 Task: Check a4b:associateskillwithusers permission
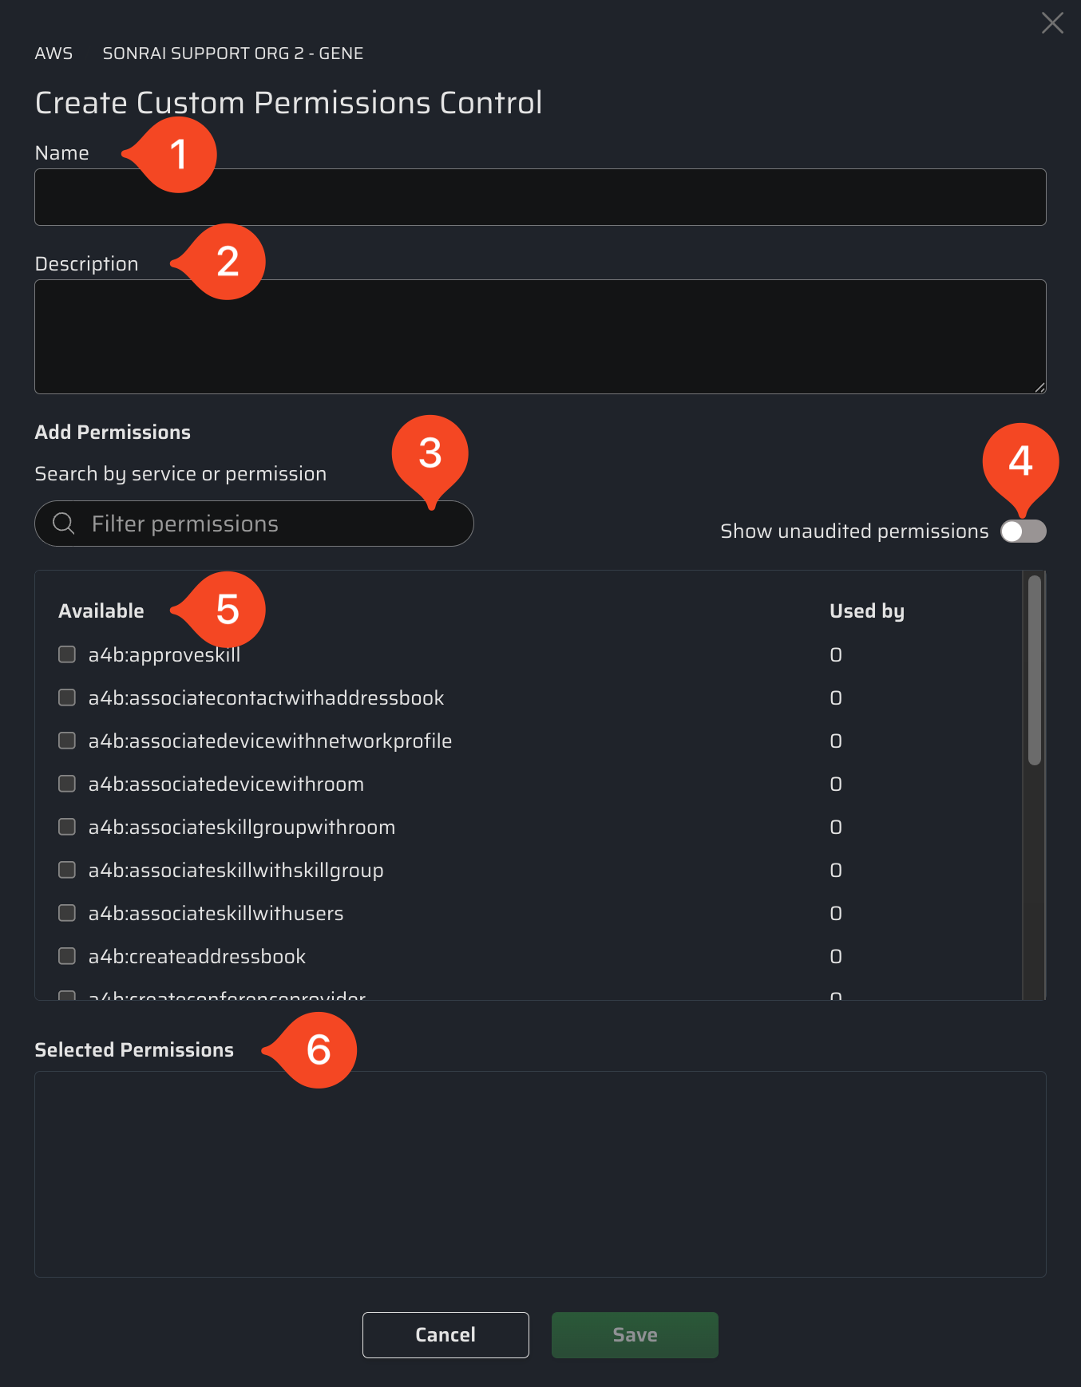(x=67, y=913)
